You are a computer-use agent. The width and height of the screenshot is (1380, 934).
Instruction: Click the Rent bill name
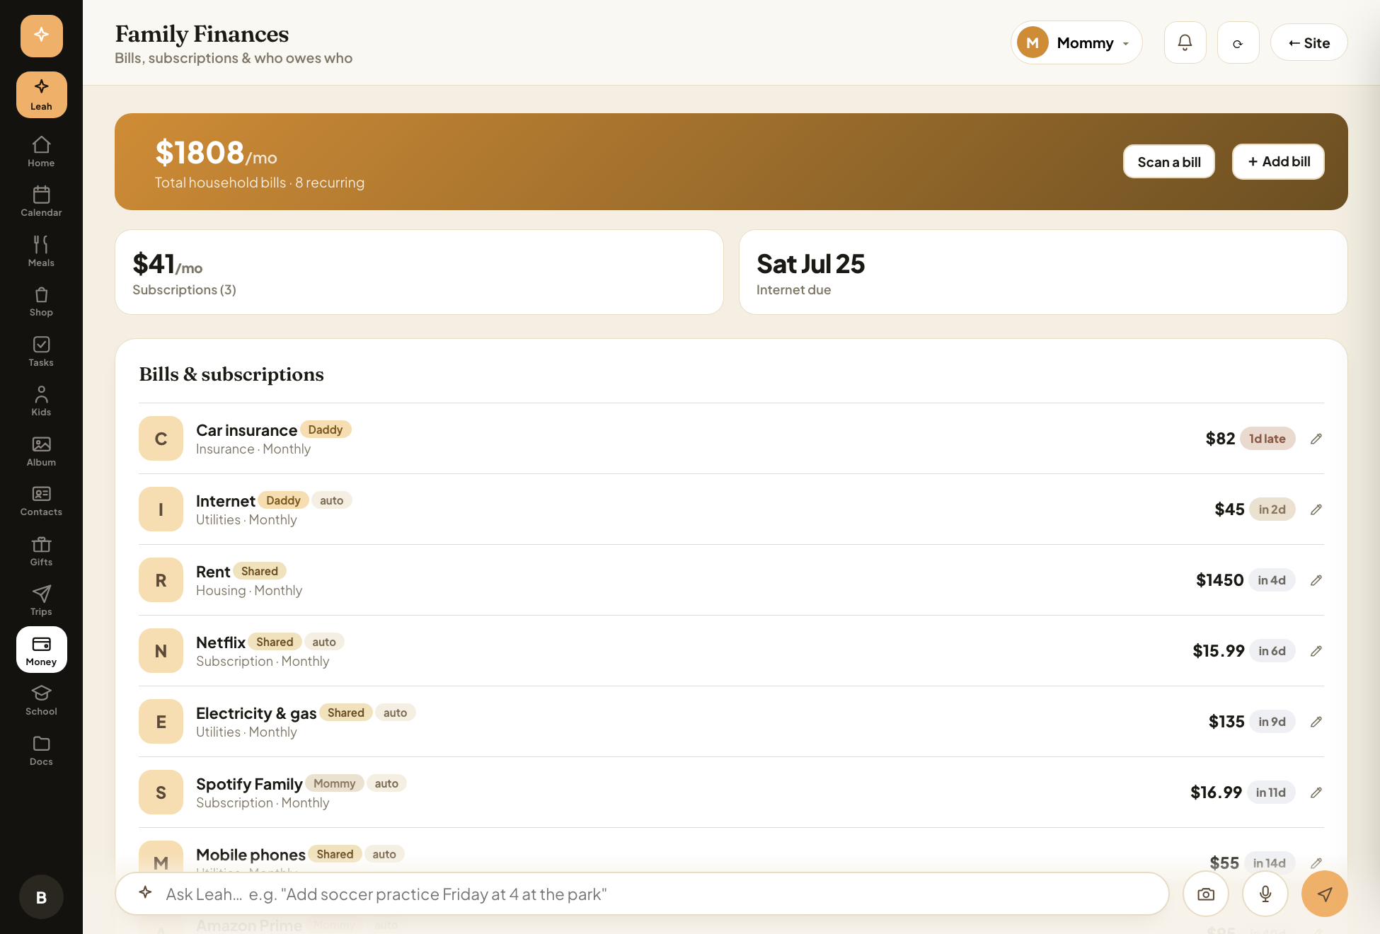(213, 572)
